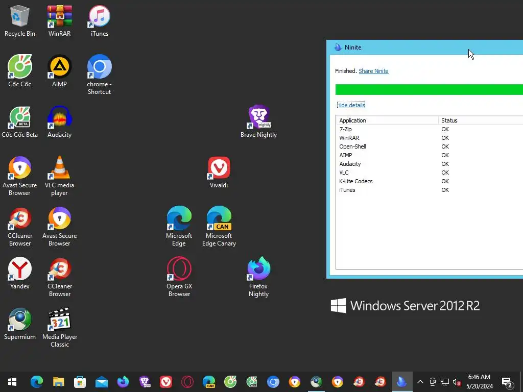Image resolution: width=523 pixels, height=392 pixels.
Task: Click the muted volume tray icon
Action: point(457,382)
